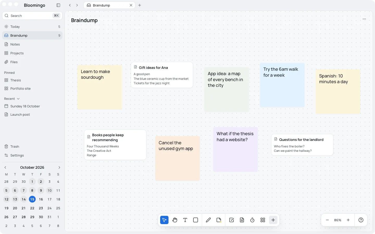375x234 pixels.
Task: Open the grid widgets tool
Action: 263,220
